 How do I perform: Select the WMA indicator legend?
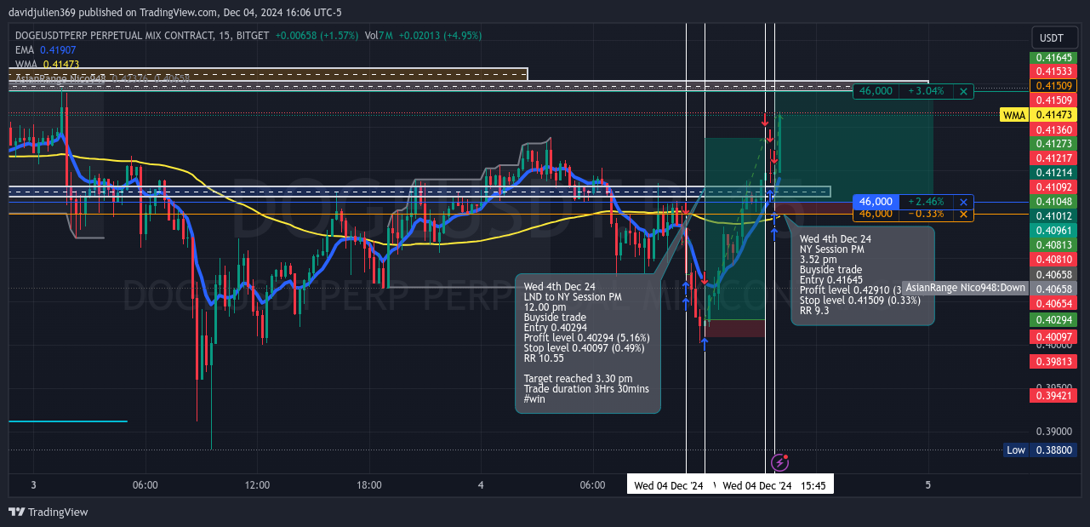click(27, 65)
